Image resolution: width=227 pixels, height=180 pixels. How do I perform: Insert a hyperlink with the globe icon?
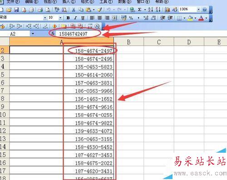point(132,10)
